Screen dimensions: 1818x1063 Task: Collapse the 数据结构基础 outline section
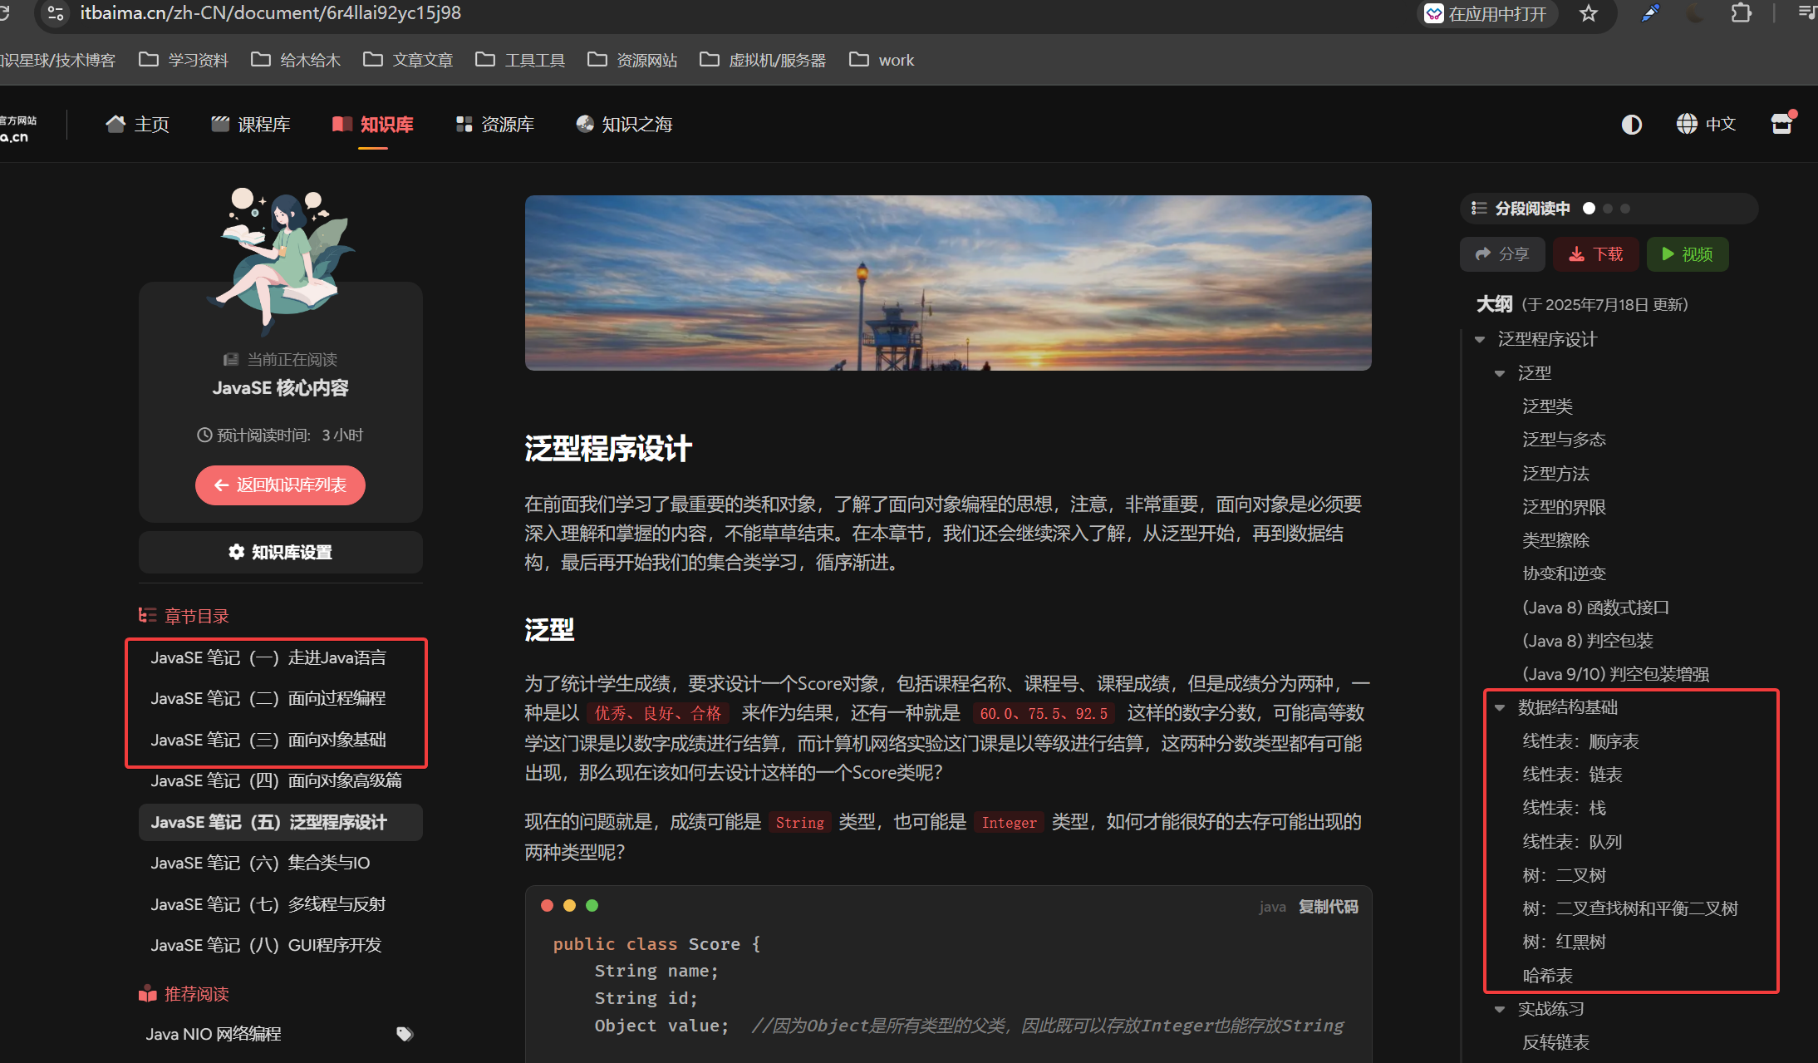click(x=1500, y=707)
